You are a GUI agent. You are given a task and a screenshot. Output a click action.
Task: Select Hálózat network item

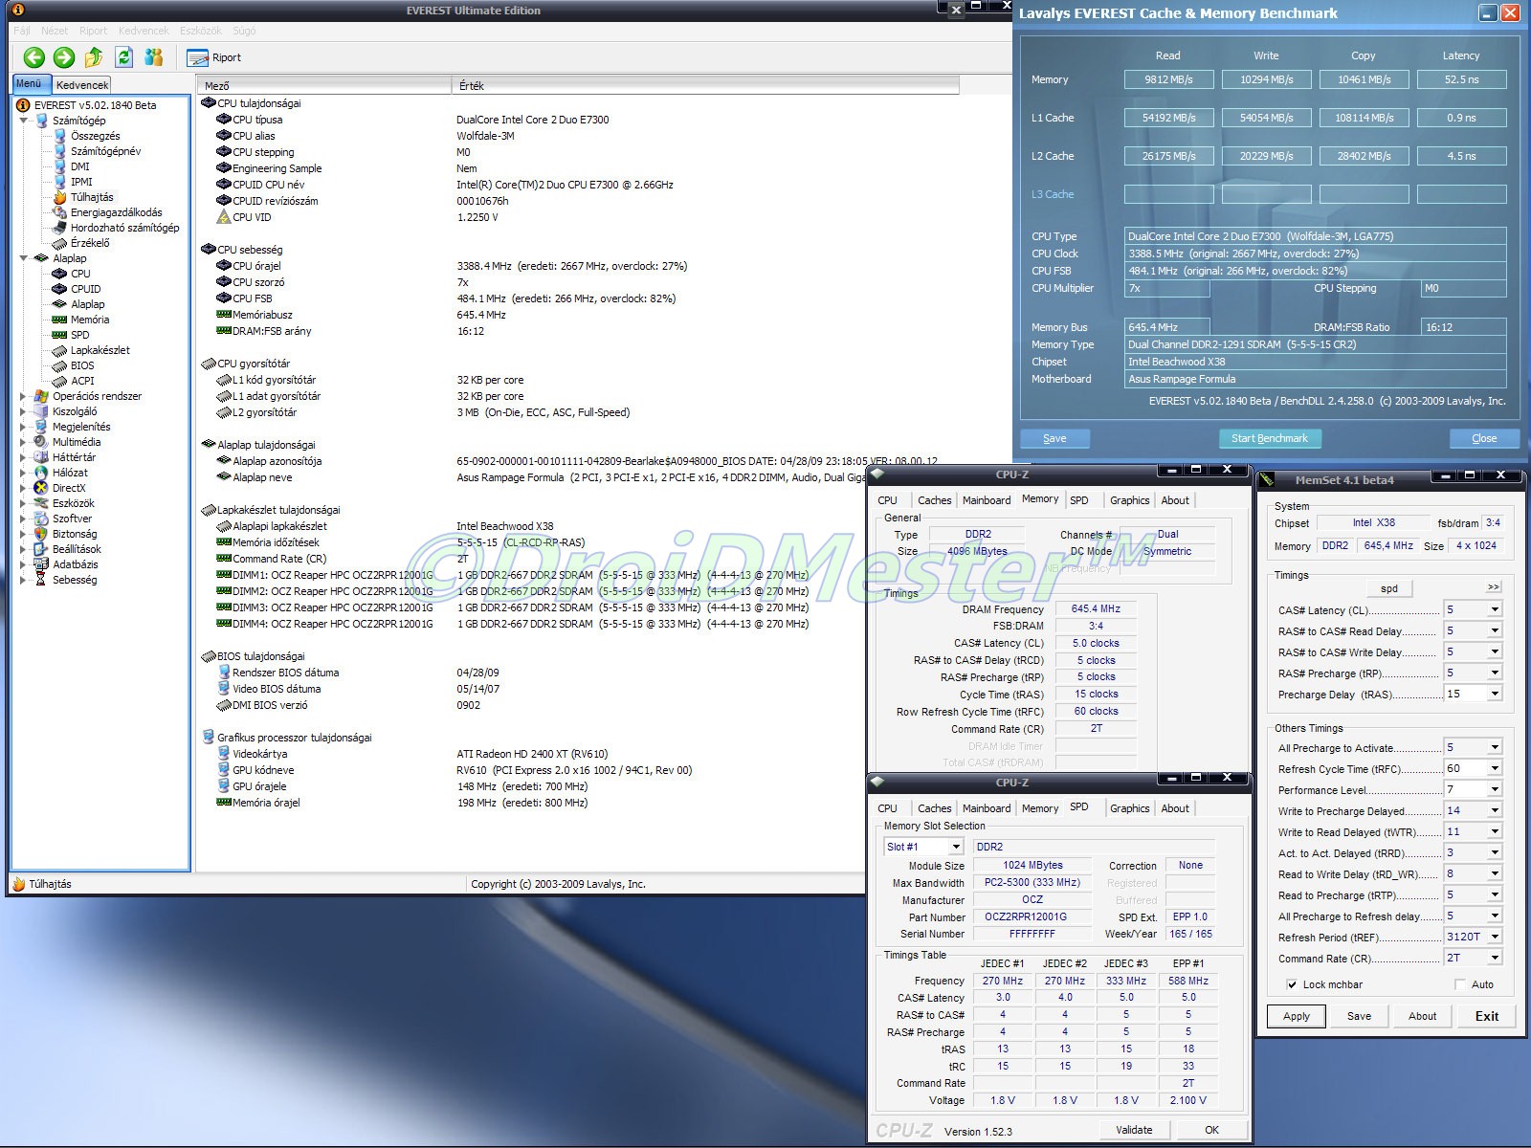tap(70, 473)
